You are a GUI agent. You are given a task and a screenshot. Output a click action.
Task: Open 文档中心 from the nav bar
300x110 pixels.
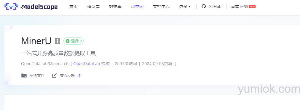click(161, 7)
